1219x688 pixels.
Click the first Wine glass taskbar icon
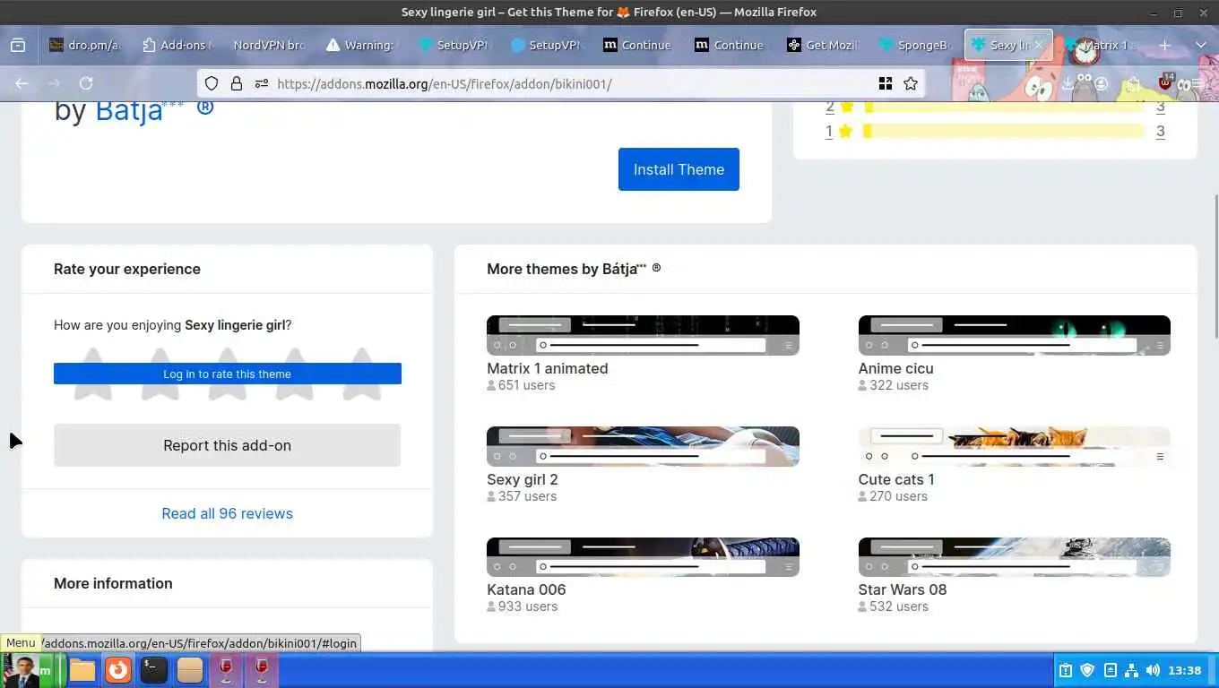(226, 670)
